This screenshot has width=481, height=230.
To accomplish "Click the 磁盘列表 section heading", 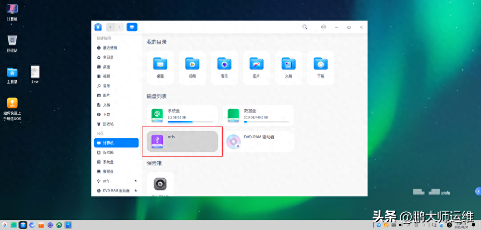I will (156, 96).
